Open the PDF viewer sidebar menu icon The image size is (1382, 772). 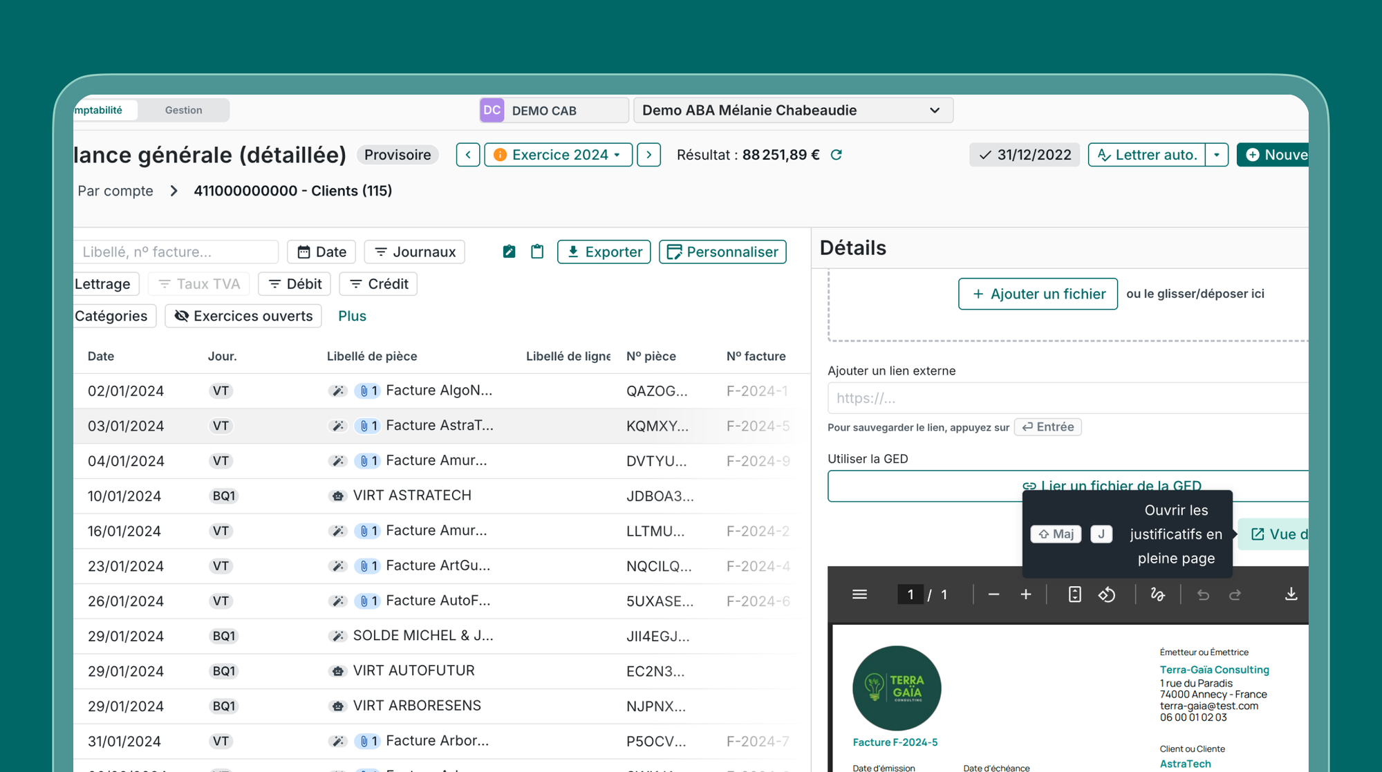click(859, 594)
